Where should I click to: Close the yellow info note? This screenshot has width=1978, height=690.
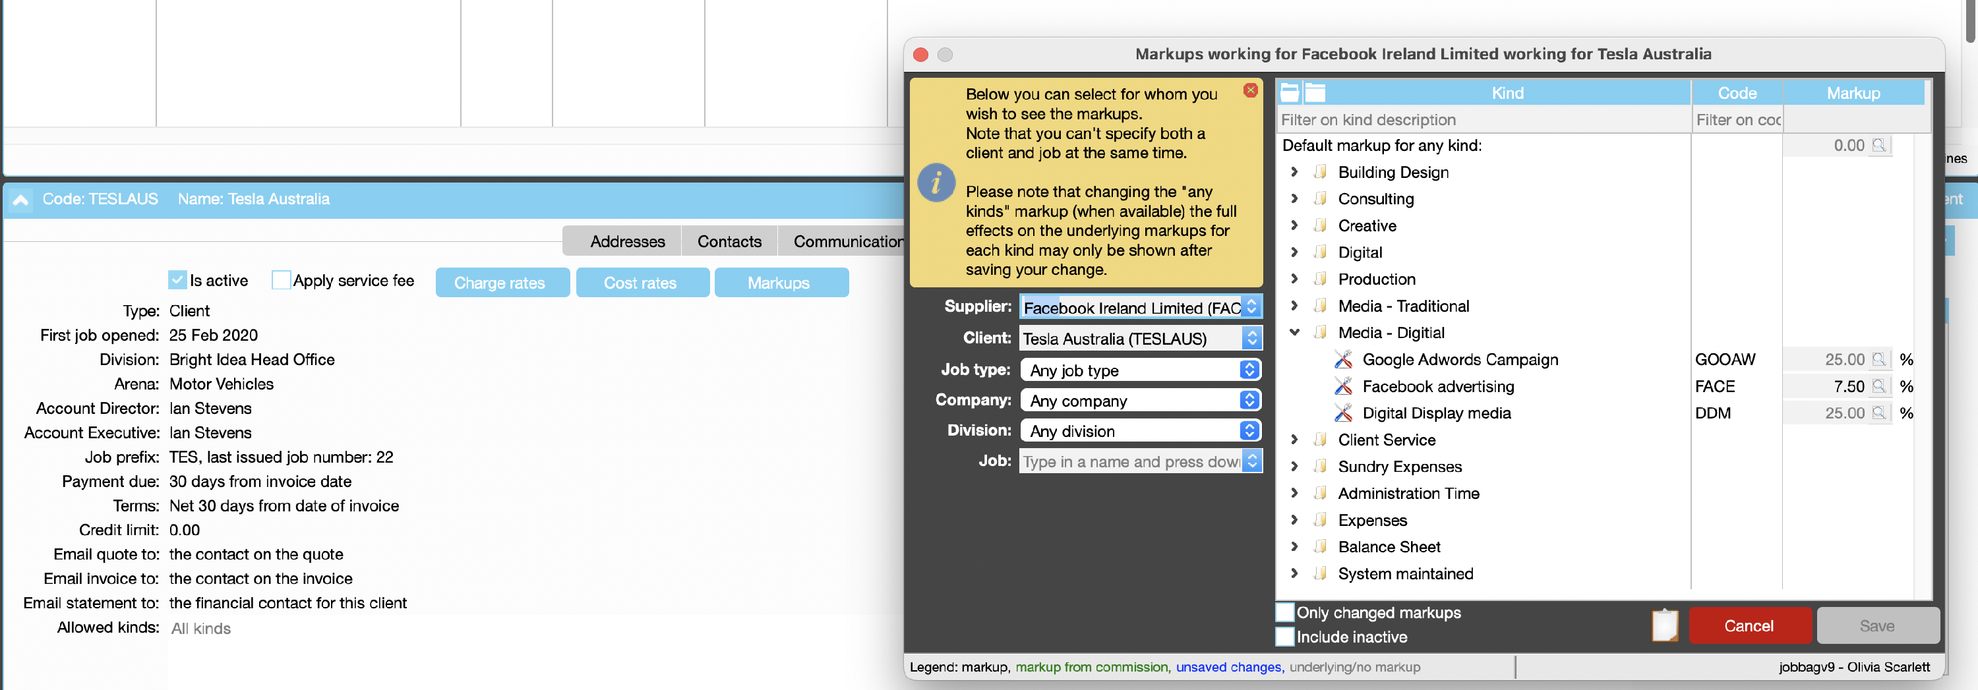1251,90
